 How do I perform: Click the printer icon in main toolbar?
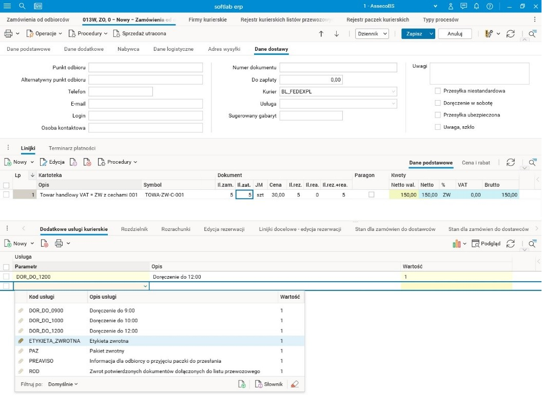tap(8, 33)
